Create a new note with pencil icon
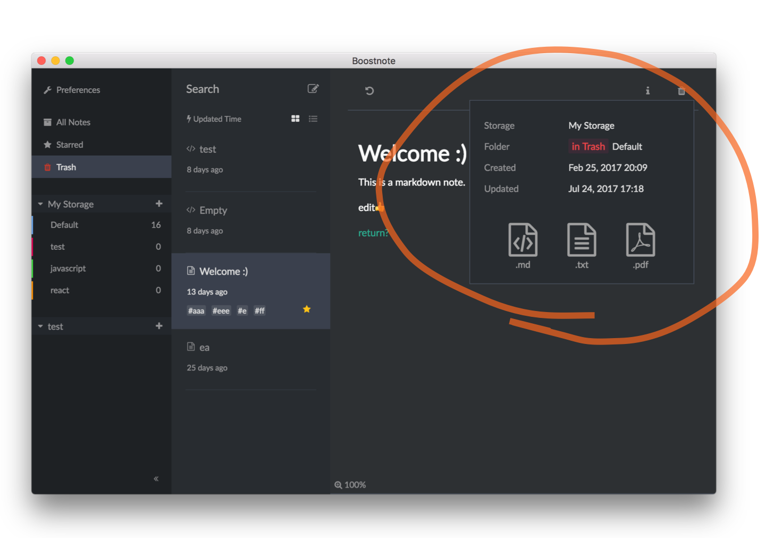The height and width of the screenshot is (538, 774). (x=313, y=89)
